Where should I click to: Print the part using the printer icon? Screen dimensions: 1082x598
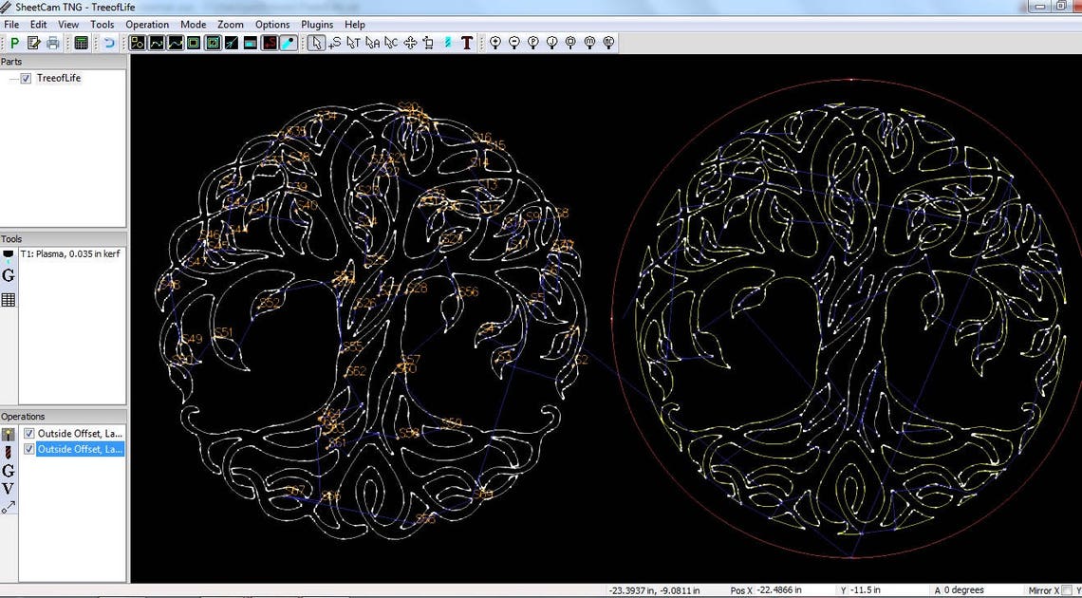click(52, 43)
